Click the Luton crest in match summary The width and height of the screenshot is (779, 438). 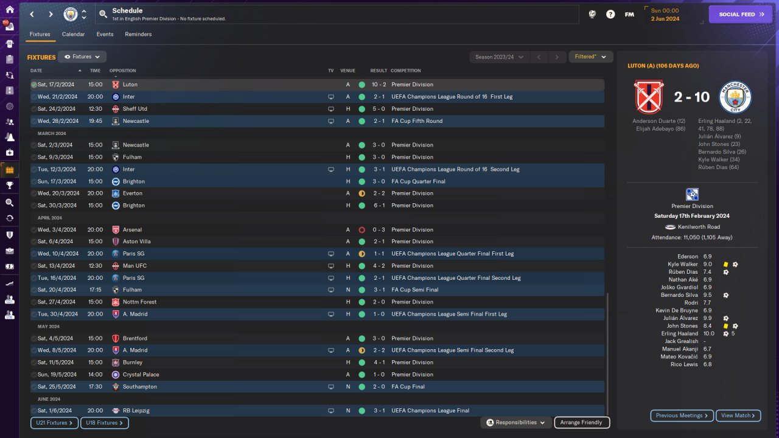click(x=649, y=98)
